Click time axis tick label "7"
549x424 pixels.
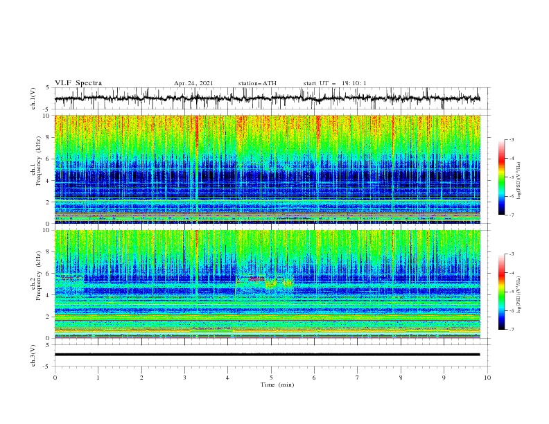coord(358,378)
